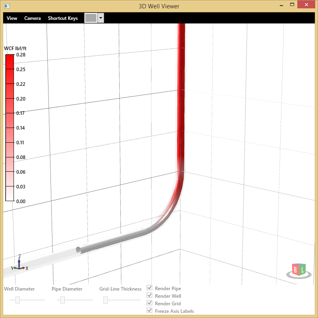
Task: Click the WCF lbf/ft color scale bar
Action: (10, 128)
